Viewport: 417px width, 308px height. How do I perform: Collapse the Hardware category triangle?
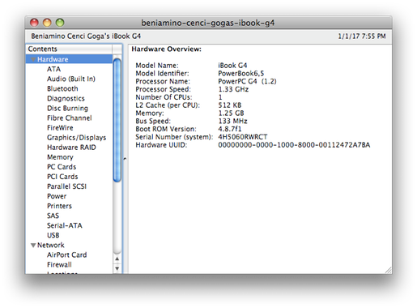[x=33, y=59]
